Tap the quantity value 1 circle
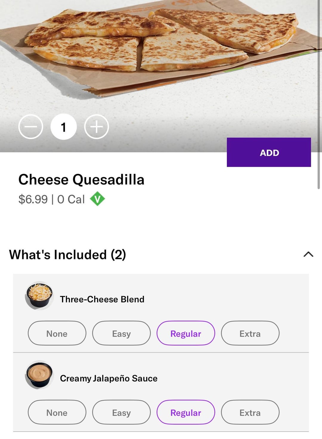Image resolution: width=322 pixels, height=439 pixels. coord(64,127)
